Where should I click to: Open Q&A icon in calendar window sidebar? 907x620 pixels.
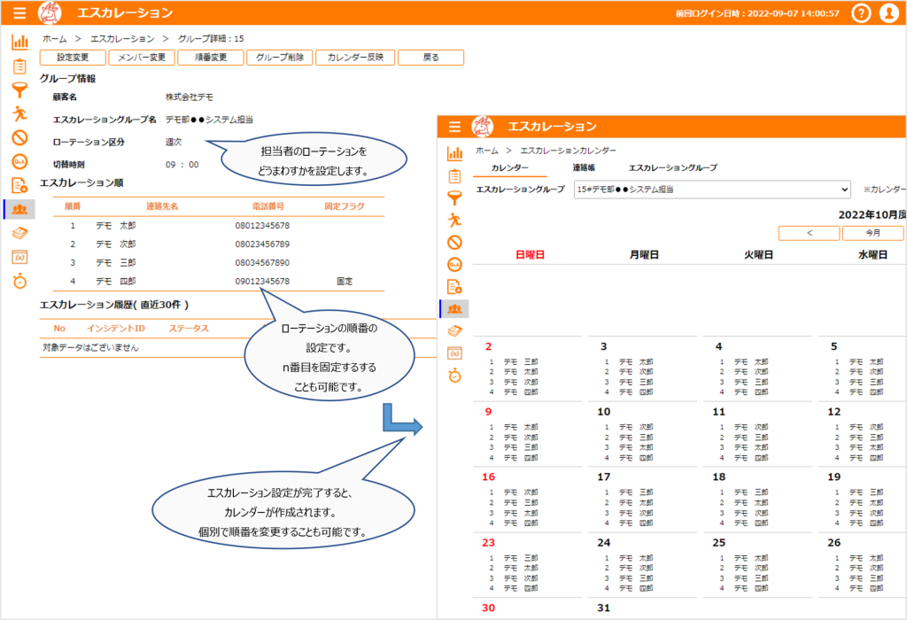pos(454,264)
